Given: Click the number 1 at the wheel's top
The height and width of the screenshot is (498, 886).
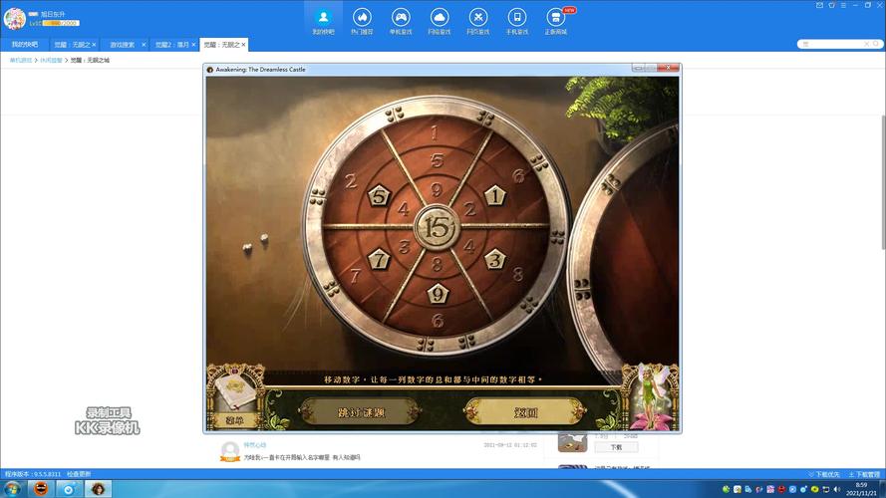Looking at the screenshot, I should (x=434, y=132).
